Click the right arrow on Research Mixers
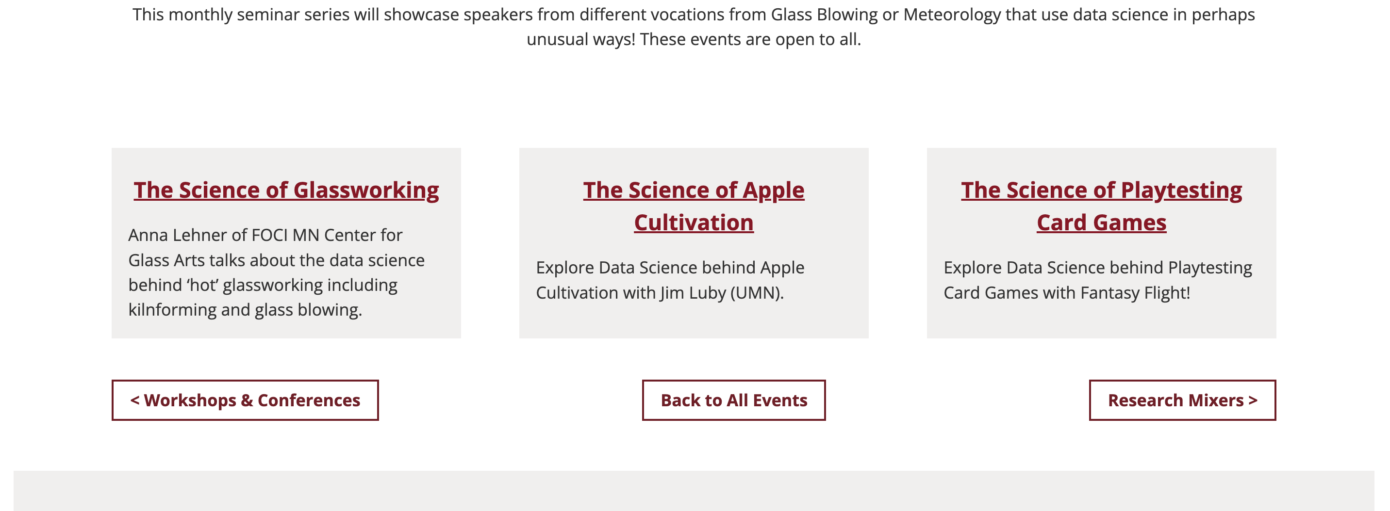The height and width of the screenshot is (511, 1390). [x=1253, y=400]
